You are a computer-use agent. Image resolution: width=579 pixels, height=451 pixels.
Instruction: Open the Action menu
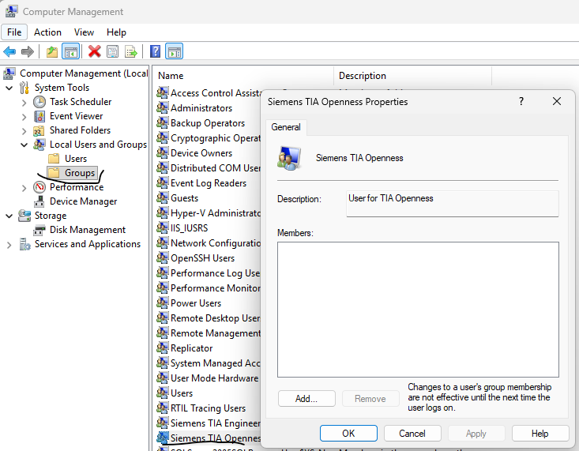47,32
